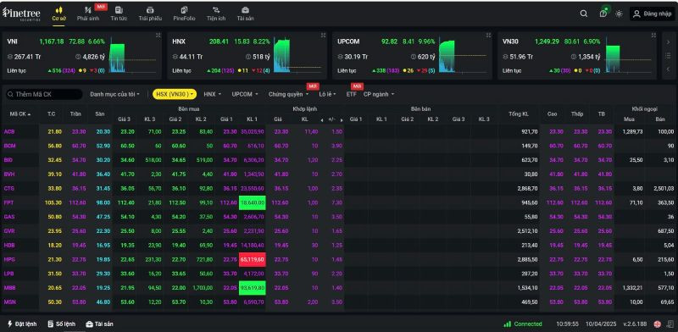The height and width of the screenshot is (332, 678).
Task: Select the MSN stock symbol
Action: coord(9,302)
